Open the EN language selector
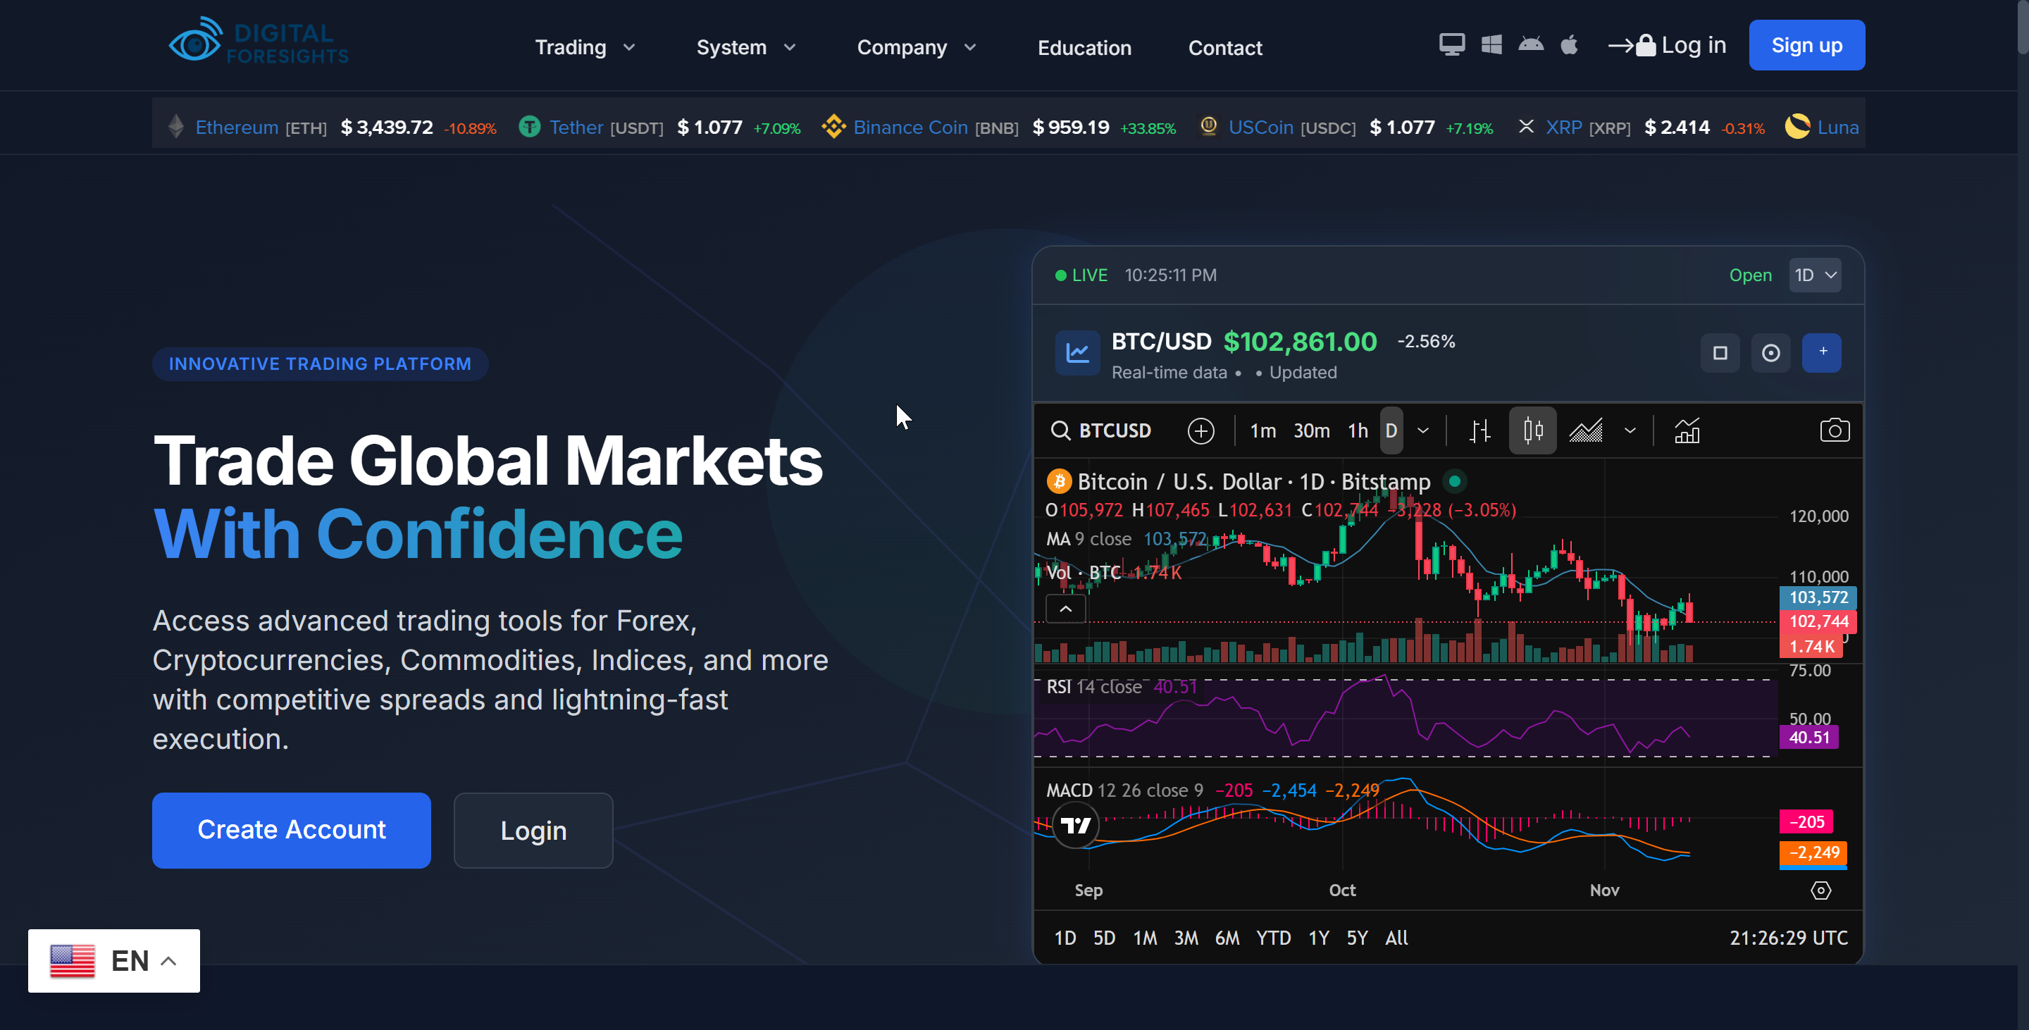2029x1030 pixels. 114,961
